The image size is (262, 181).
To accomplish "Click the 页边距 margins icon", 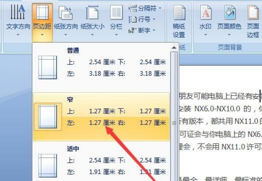I will coord(42,12).
